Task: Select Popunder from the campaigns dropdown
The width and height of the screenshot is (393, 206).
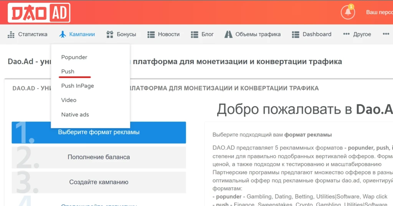Action: coord(74,58)
